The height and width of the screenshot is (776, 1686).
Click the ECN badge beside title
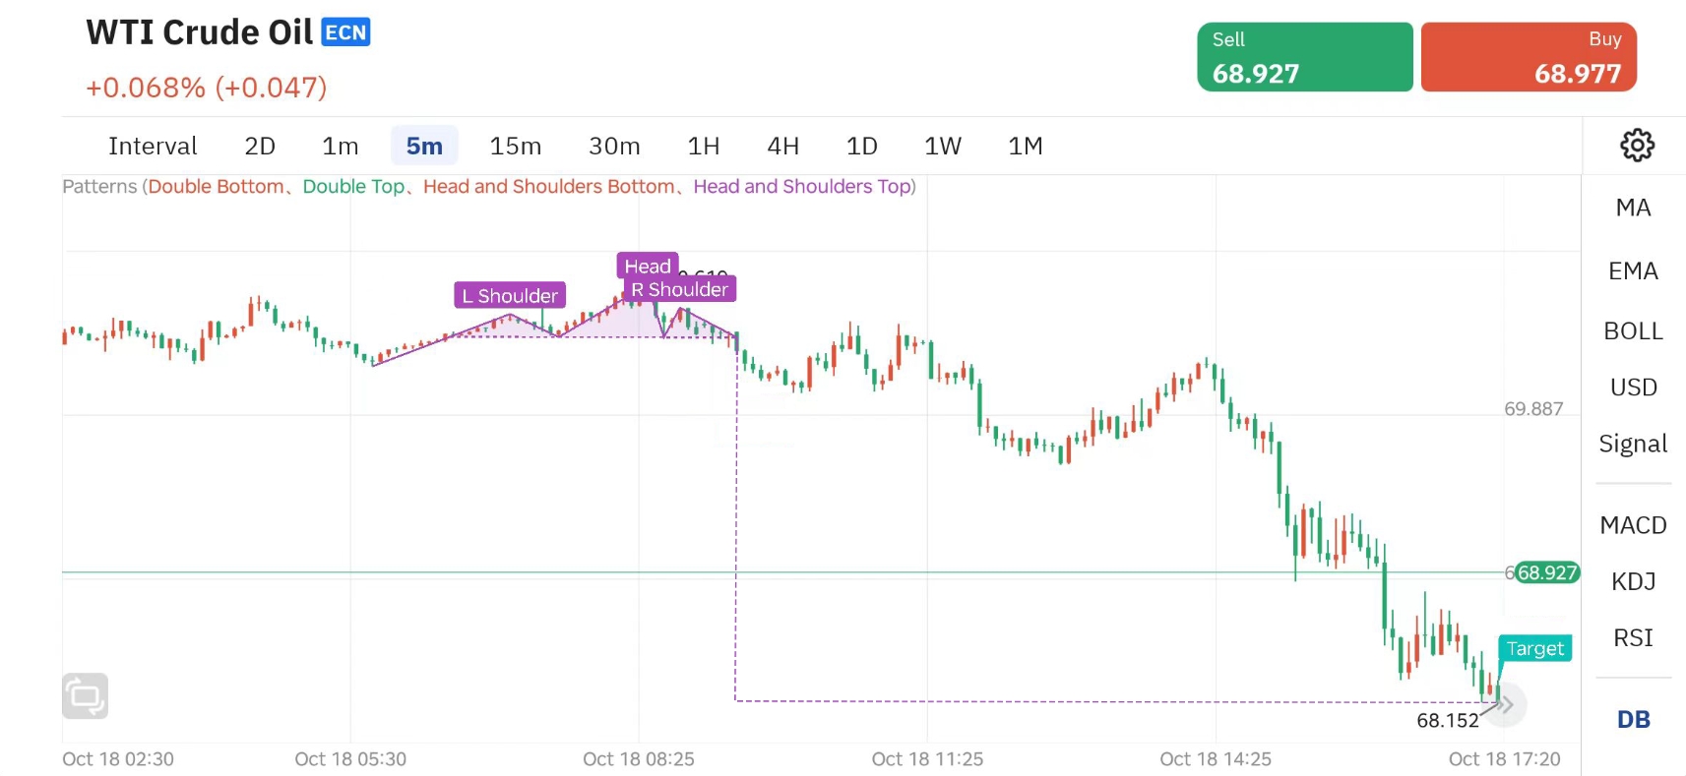(x=345, y=32)
